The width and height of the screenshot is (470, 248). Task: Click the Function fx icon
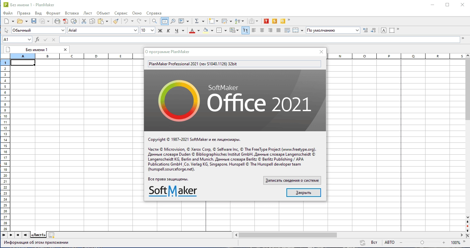click(x=37, y=40)
